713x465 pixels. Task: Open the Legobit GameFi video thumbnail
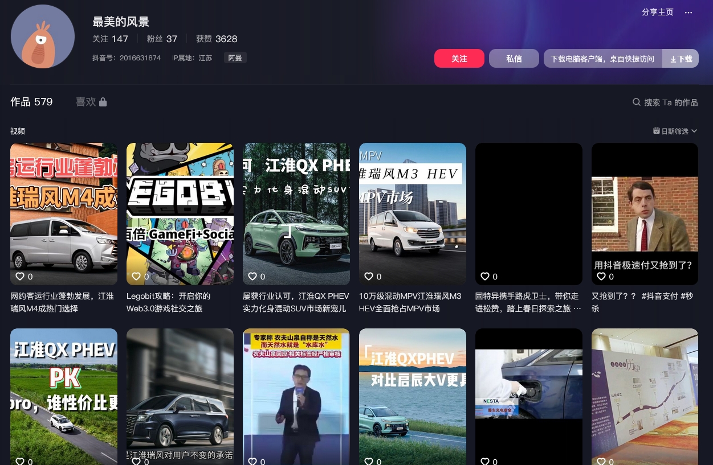coord(180,214)
